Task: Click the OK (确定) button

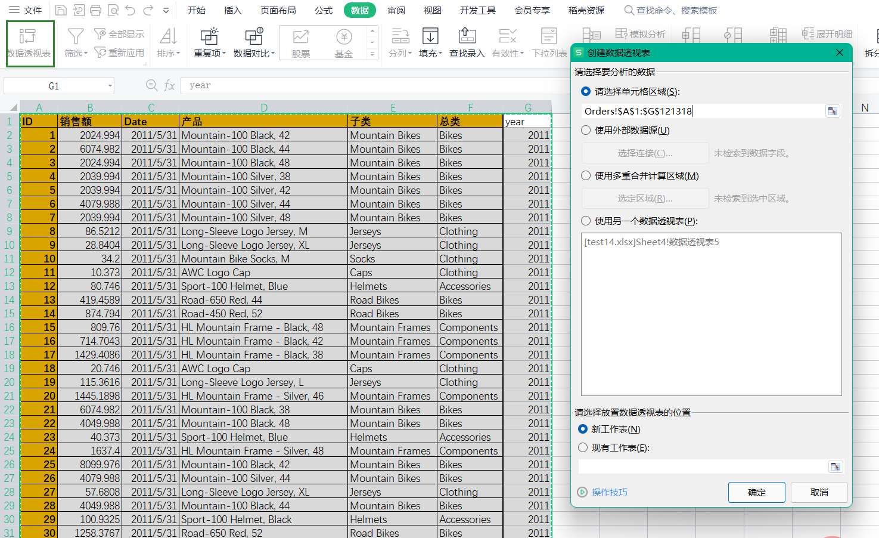Action: (x=757, y=492)
